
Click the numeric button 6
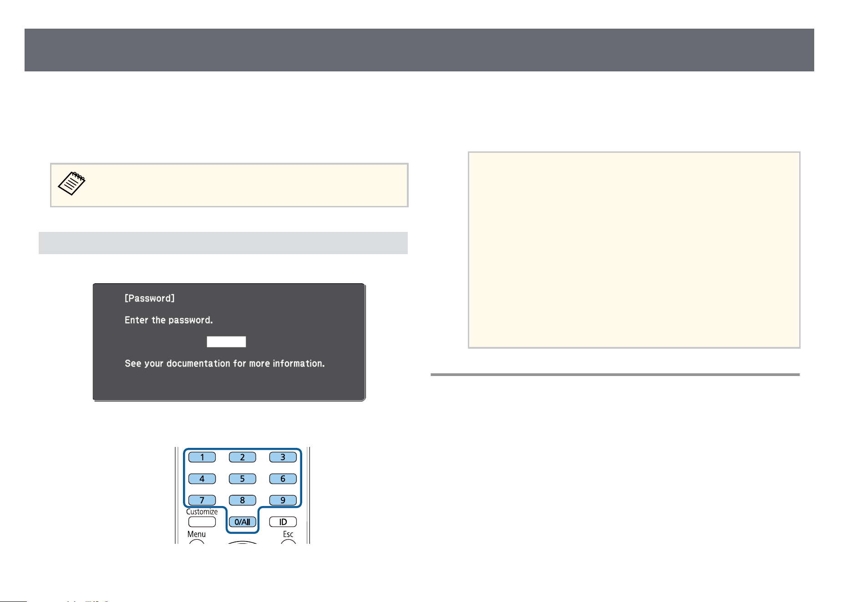(x=283, y=479)
